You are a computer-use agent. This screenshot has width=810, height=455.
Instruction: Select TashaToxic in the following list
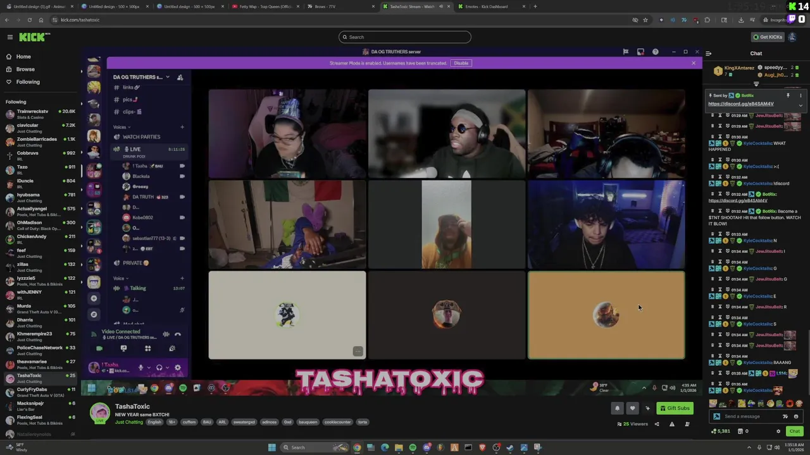click(x=39, y=378)
